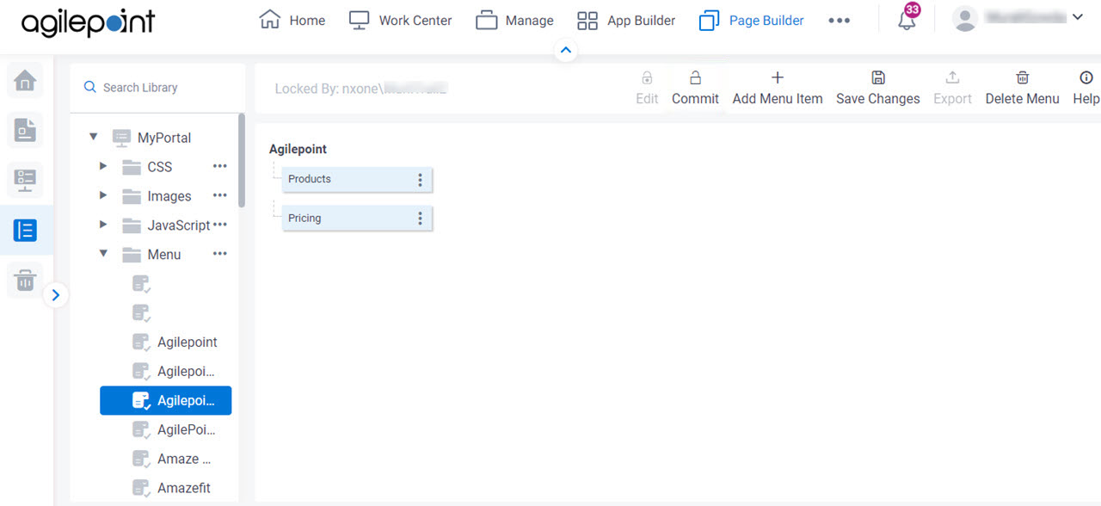Select the Pricing menu item box
This screenshot has height=506, width=1101.
click(x=357, y=219)
